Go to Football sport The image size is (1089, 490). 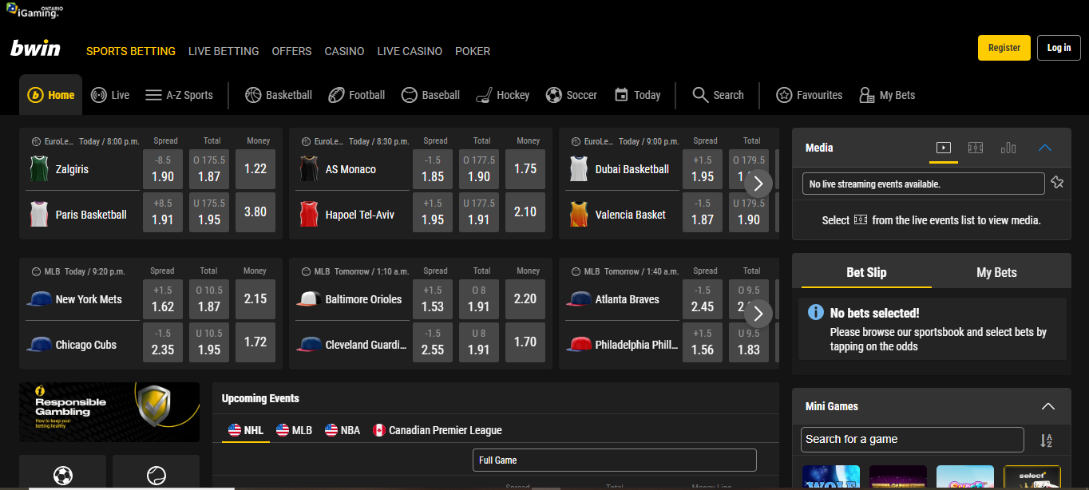click(x=356, y=95)
